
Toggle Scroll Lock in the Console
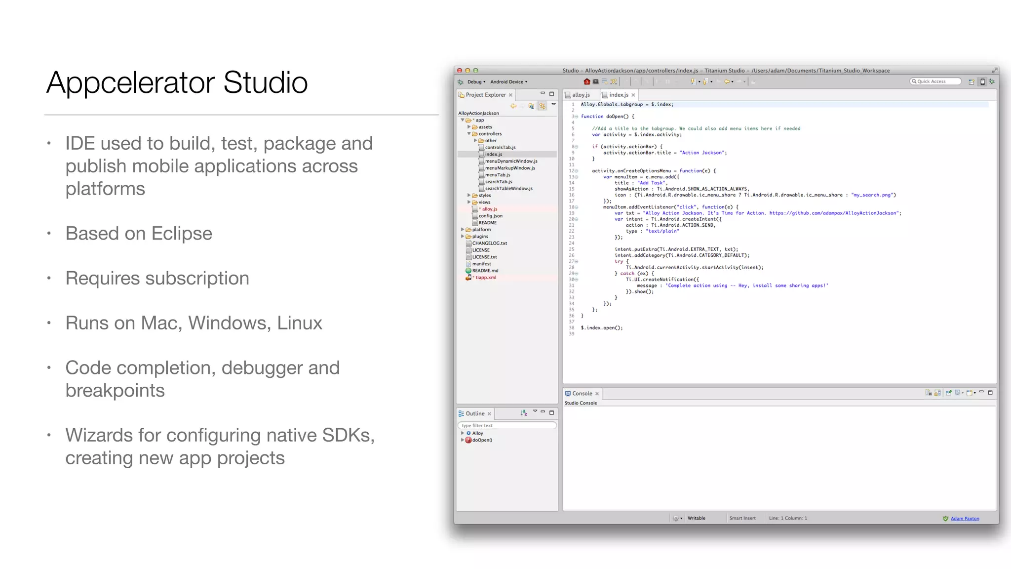[937, 393]
